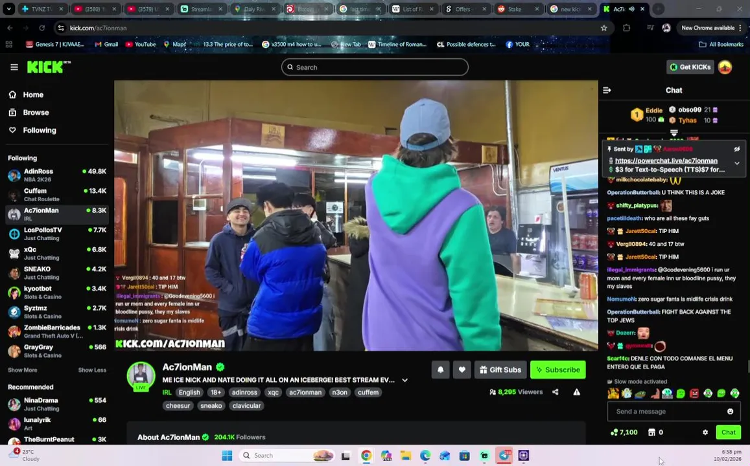Click the Gift Subs button
The image size is (750, 466).
pyautogui.click(x=500, y=370)
